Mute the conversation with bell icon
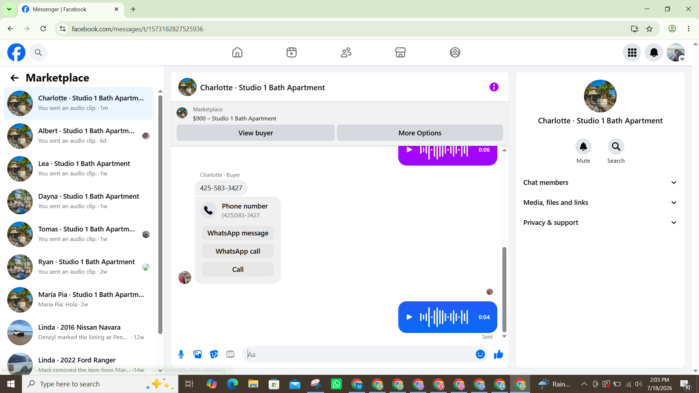This screenshot has height=393, width=699. pos(583,147)
